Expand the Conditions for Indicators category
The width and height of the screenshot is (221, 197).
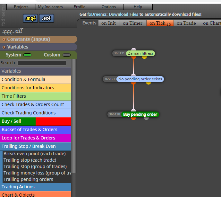36,88
